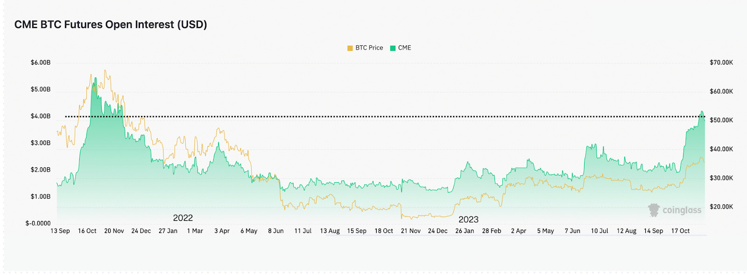Click the '13 Sep' date label

60,231
